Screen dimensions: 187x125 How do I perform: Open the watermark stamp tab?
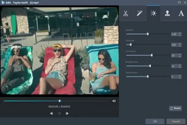(x=167, y=13)
